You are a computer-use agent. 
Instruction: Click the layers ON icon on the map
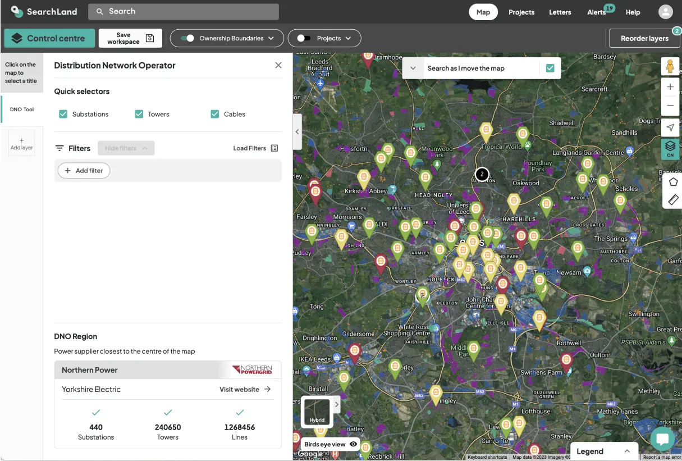click(x=670, y=147)
